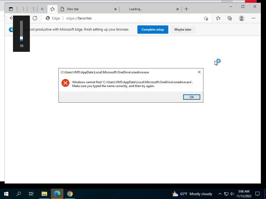Click OK in the onedrive.exe error dialog
The height and width of the screenshot is (199, 266).
(191, 97)
